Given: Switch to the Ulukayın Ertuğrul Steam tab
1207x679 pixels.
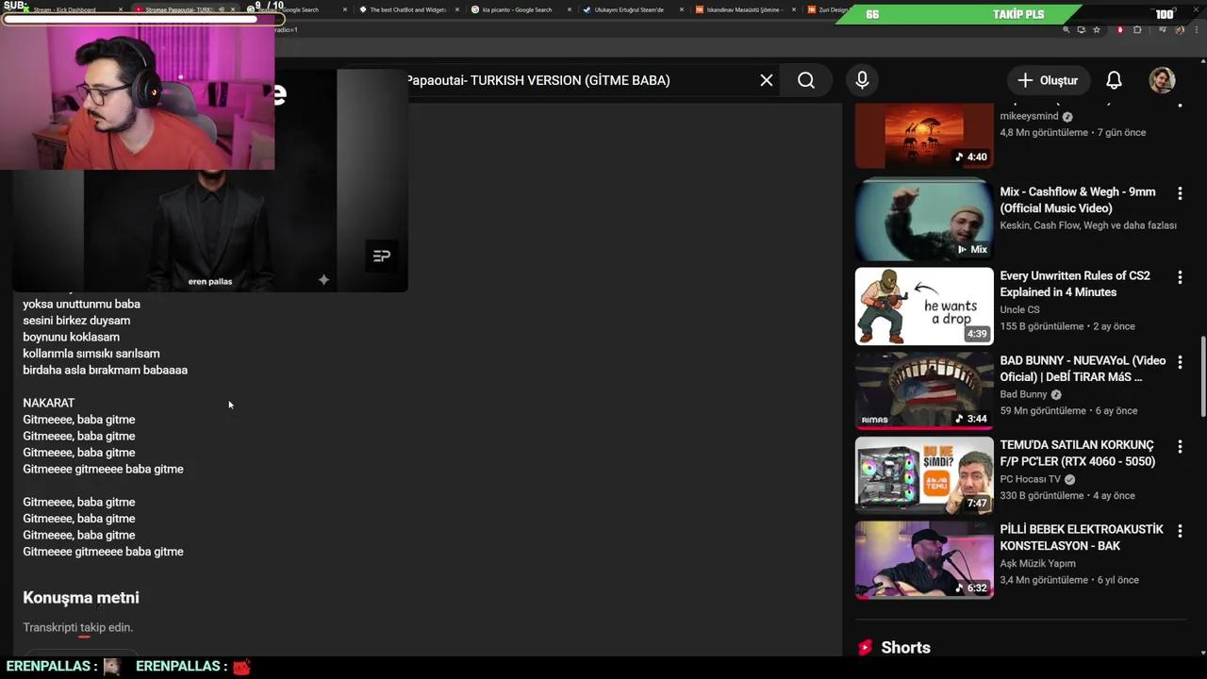Looking at the screenshot, I should [629, 9].
